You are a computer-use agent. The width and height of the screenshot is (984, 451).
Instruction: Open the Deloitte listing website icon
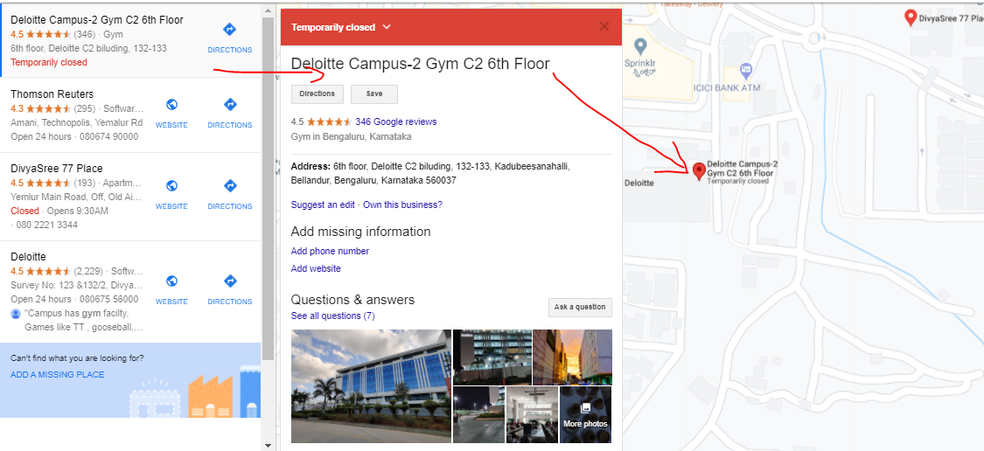(171, 281)
